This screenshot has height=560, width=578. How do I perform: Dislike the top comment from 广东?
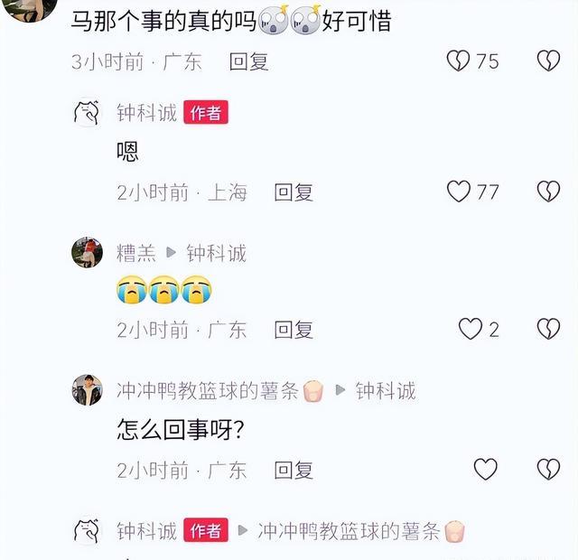tap(548, 61)
